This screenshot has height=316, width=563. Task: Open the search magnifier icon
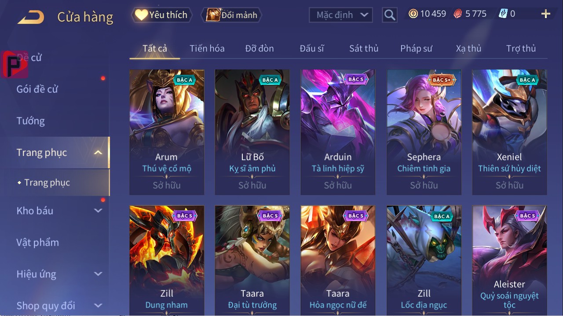tap(390, 15)
